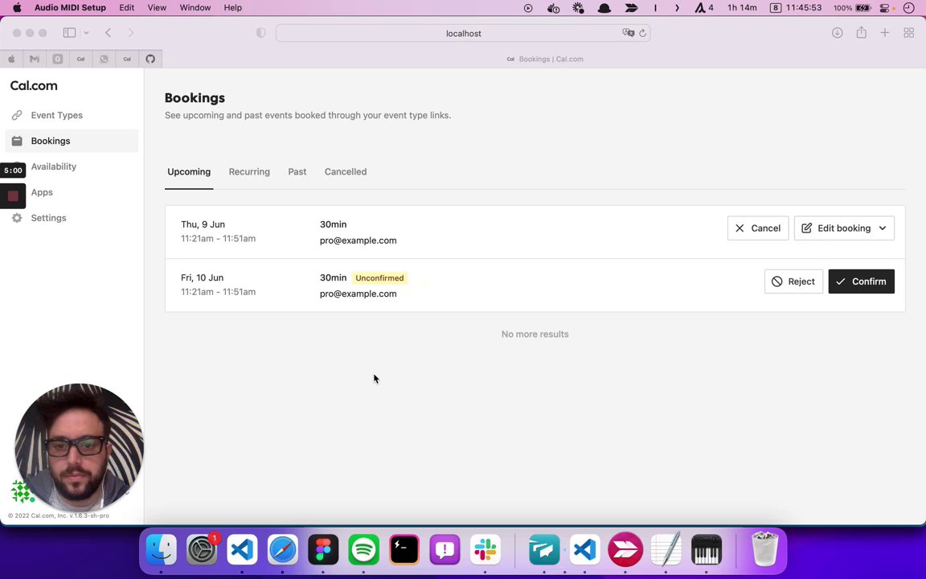Viewport: 926px width, 579px height.
Task: Open the sidebar chevron dropdown in Safari toolbar
Action: pos(86,33)
